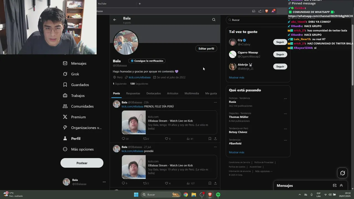354x199 pixels.
Task: Open Premium in the sidebar
Action: coord(74,117)
